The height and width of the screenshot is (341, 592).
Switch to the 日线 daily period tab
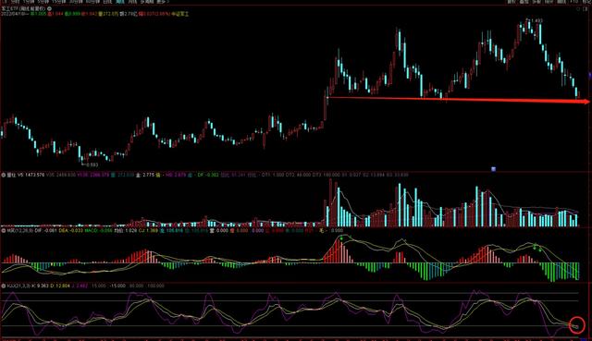(107, 2)
